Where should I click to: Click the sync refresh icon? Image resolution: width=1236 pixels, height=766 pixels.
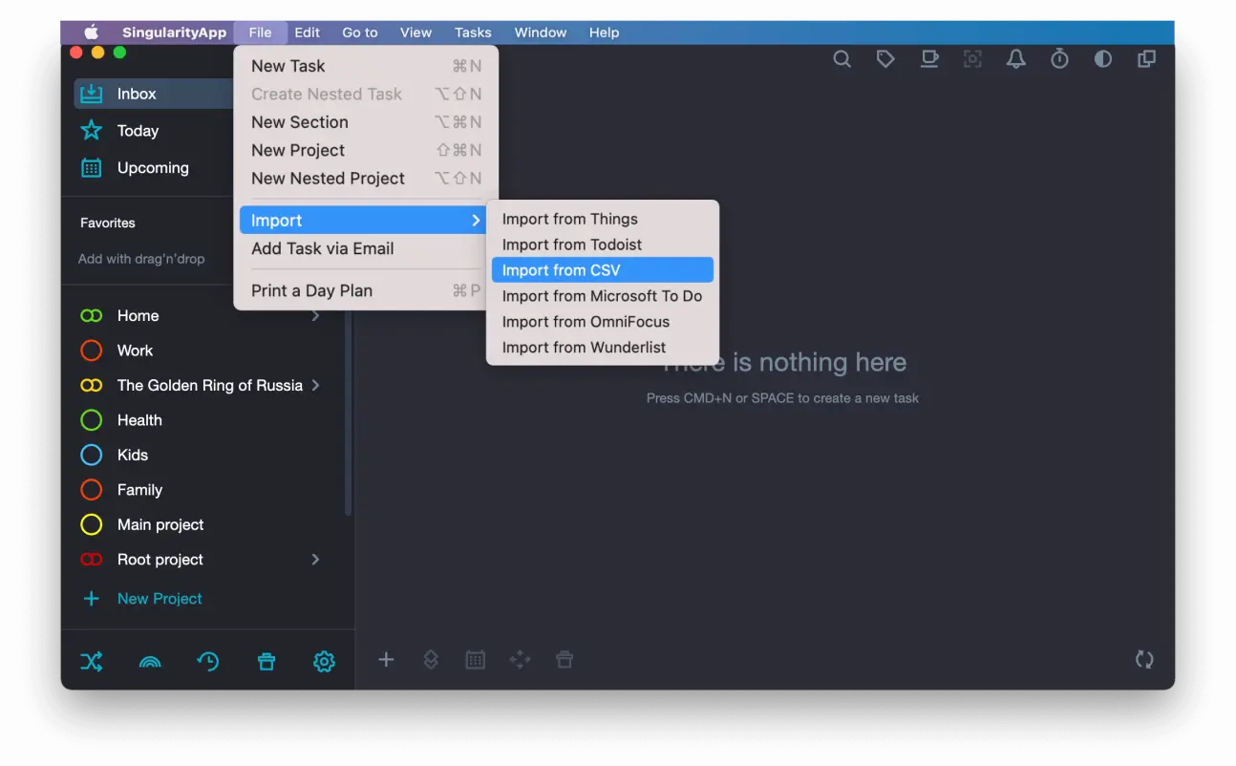click(1144, 659)
